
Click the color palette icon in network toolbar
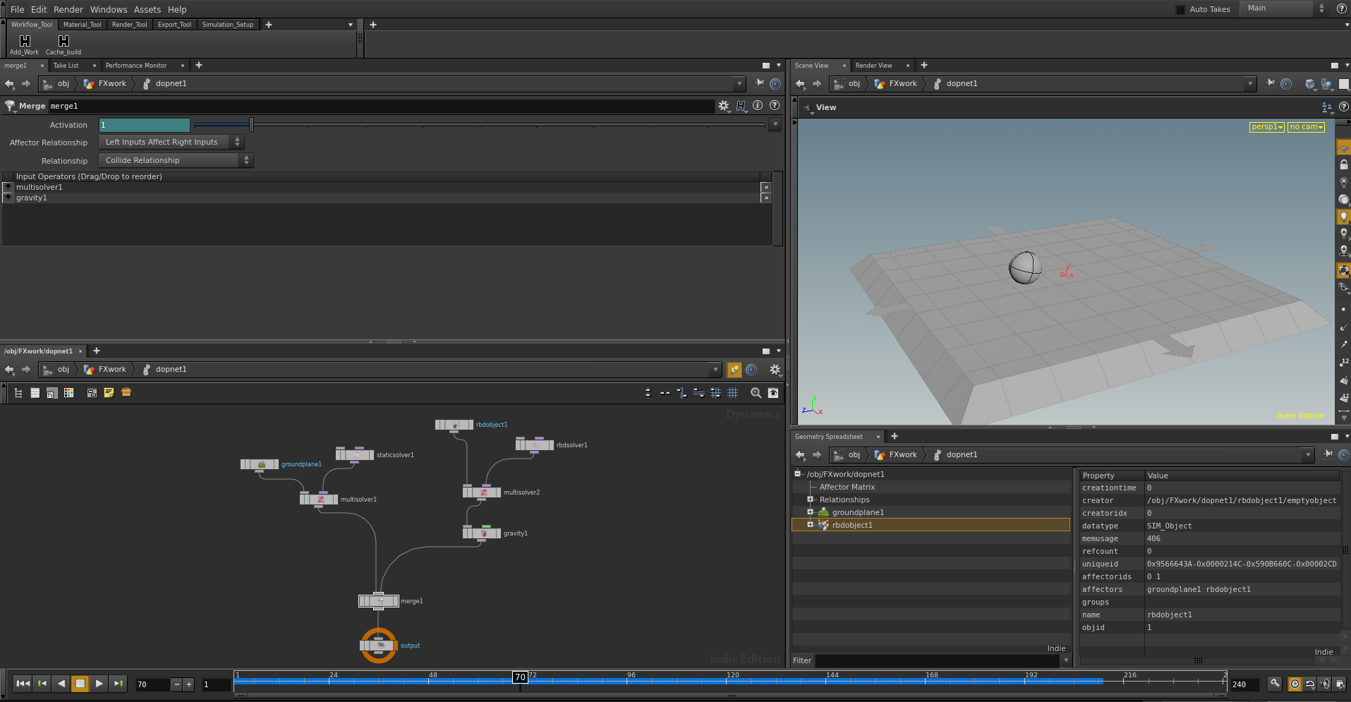pyautogui.click(x=68, y=393)
